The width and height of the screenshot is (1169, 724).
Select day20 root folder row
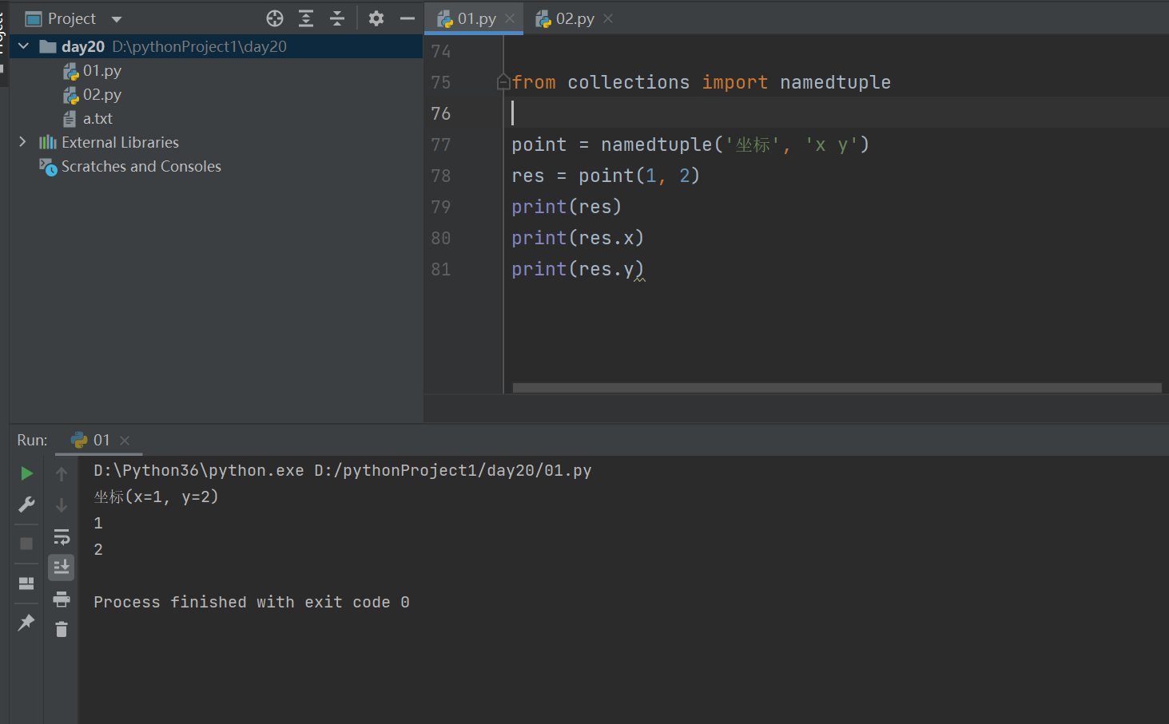(x=216, y=46)
